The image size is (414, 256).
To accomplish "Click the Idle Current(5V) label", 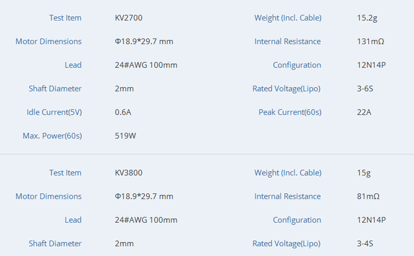I will pyautogui.click(x=54, y=112).
